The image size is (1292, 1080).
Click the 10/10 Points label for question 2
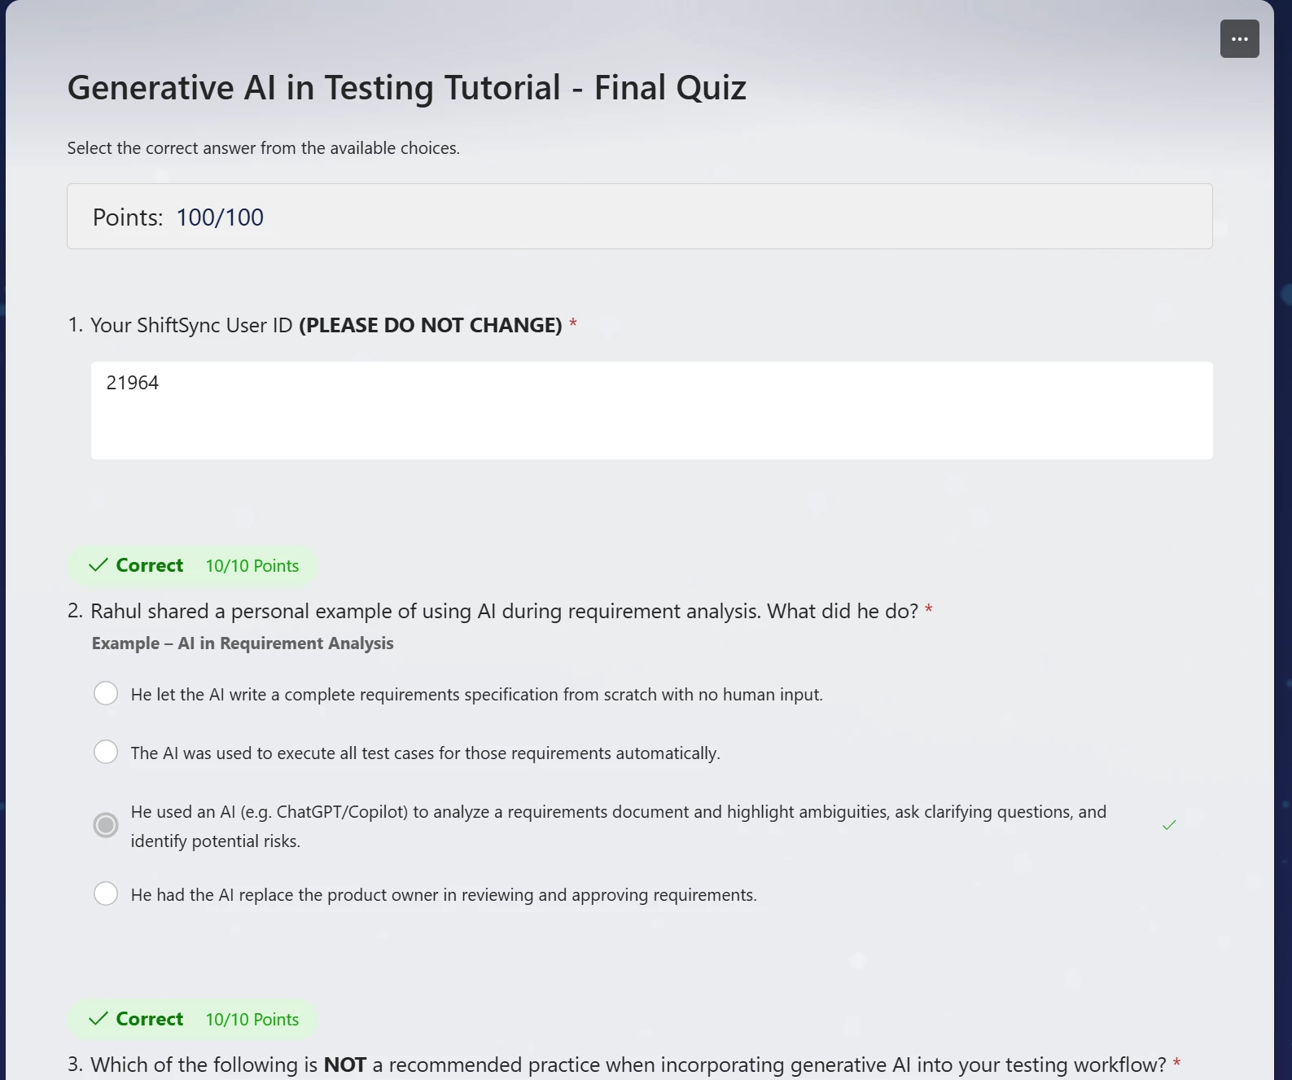pyautogui.click(x=252, y=566)
